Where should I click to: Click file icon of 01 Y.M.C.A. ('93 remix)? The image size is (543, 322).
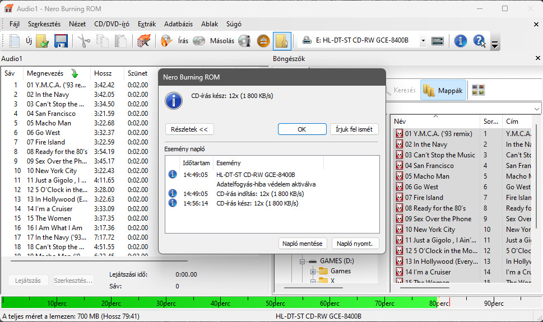pos(400,134)
